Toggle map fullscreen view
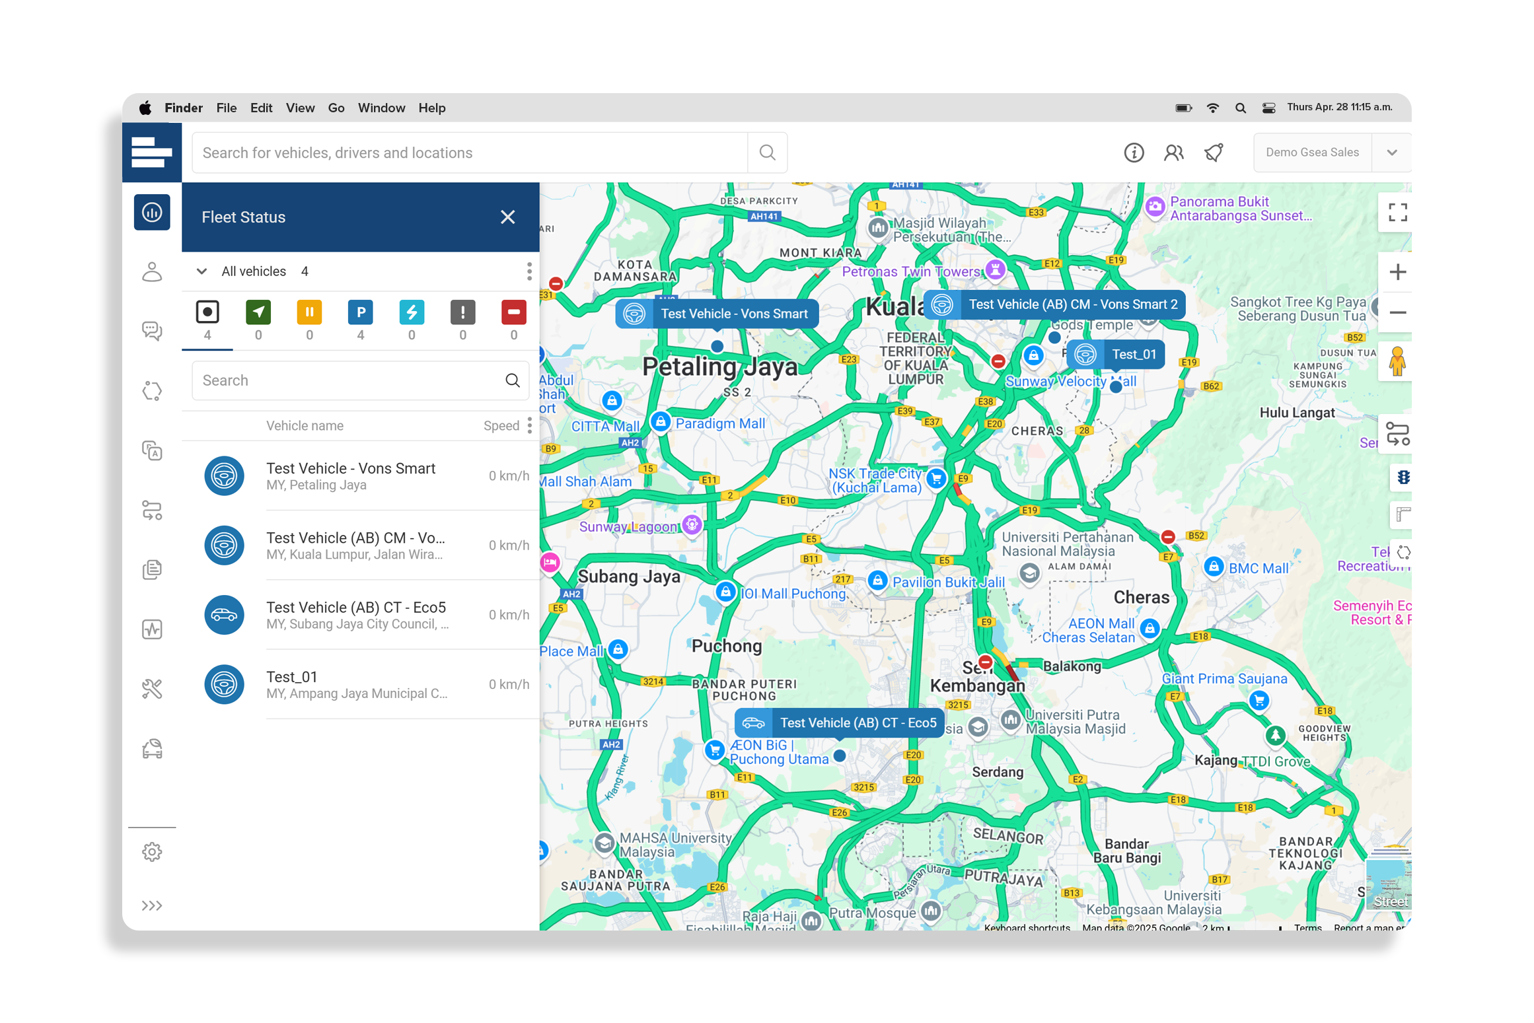 click(x=1397, y=212)
